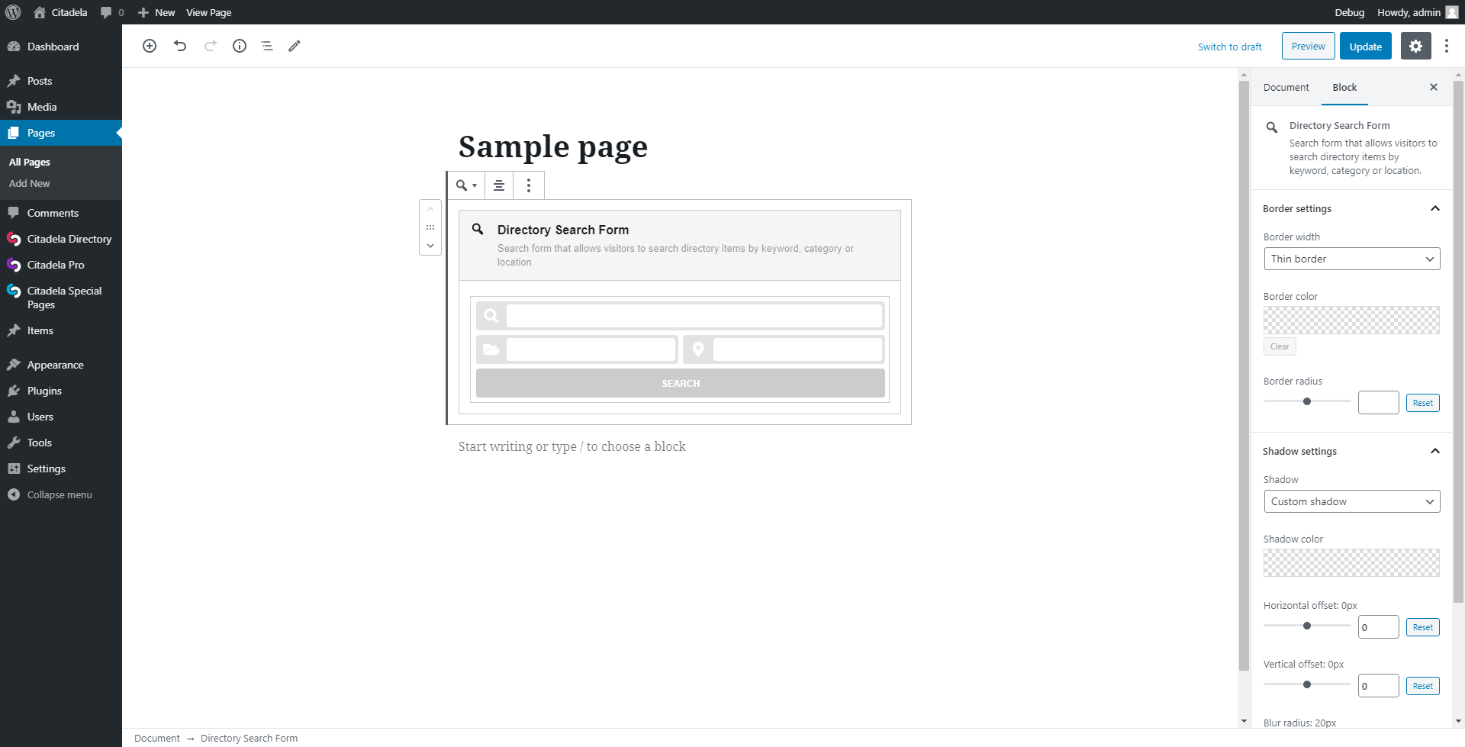
Task: Open Users in admin menu
Action: [61, 417]
